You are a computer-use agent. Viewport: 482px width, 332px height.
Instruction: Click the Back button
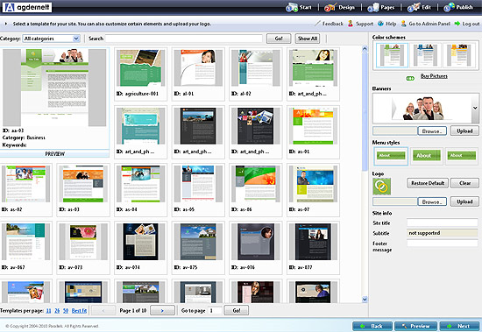372,326
